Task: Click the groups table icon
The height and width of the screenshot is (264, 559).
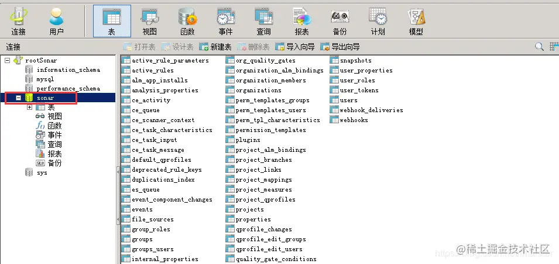Action: (126, 239)
